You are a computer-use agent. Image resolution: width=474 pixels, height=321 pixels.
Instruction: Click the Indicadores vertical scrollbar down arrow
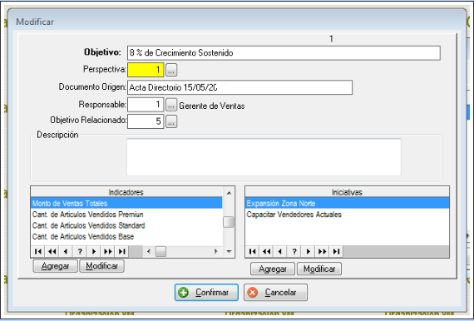[229, 251]
